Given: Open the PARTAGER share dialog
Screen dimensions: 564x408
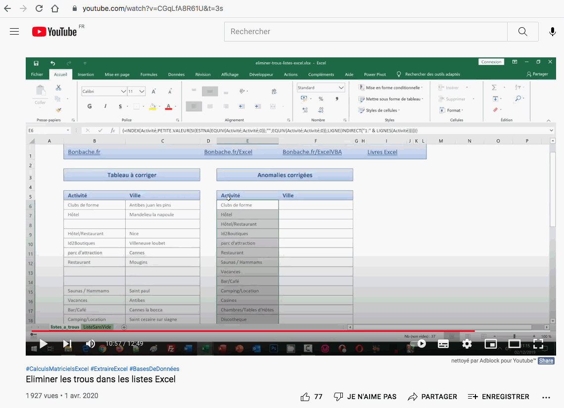Looking at the screenshot, I should click(x=432, y=397).
